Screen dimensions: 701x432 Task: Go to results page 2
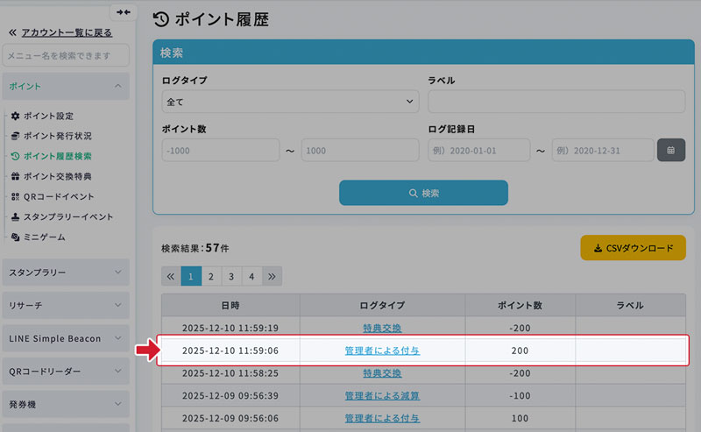[211, 276]
